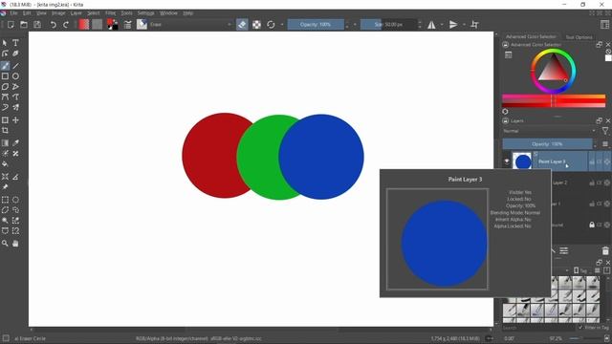612x344 pixels.
Task: Open the brush editor settings
Action: (x=127, y=25)
